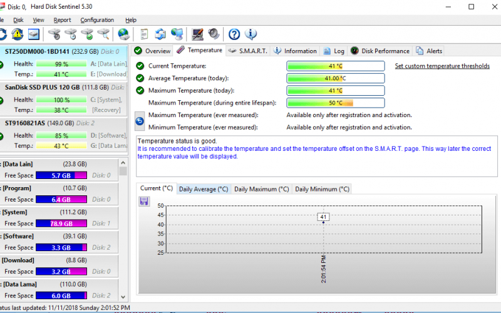Image resolution: width=501 pixels, height=313 pixels.
Task: Click the 41 data point label on graph
Action: 323,217
